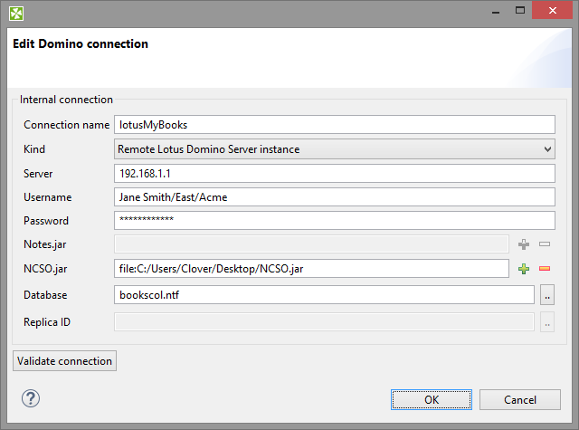
Task: Click the green plus icon for NCSO.jar
Action: [523, 268]
